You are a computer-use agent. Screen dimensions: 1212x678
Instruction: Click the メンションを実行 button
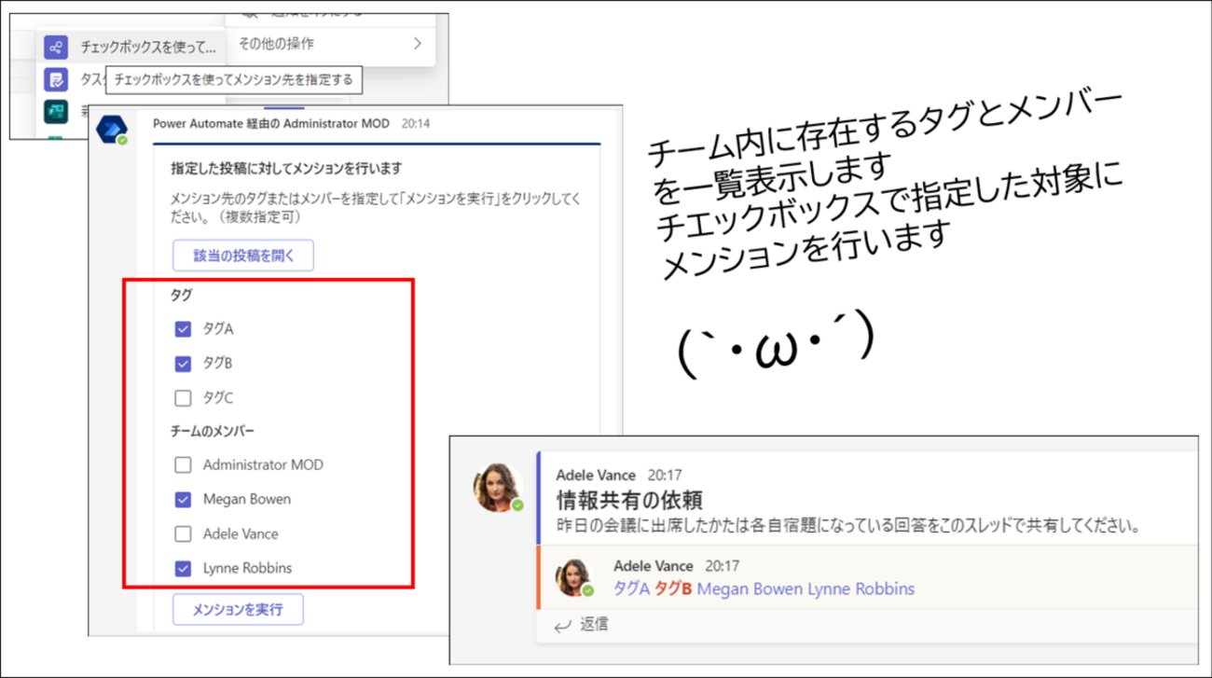238,610
